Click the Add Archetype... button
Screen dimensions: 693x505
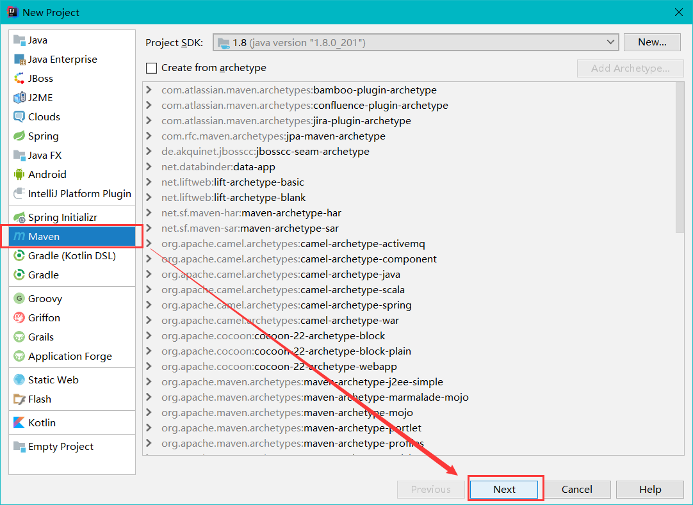click(630, 68)
